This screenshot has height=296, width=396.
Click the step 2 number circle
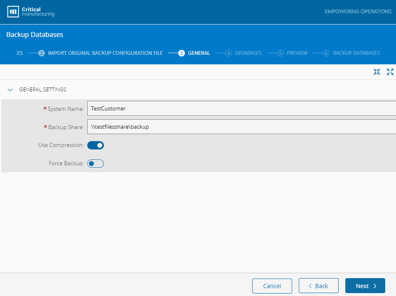42,53
